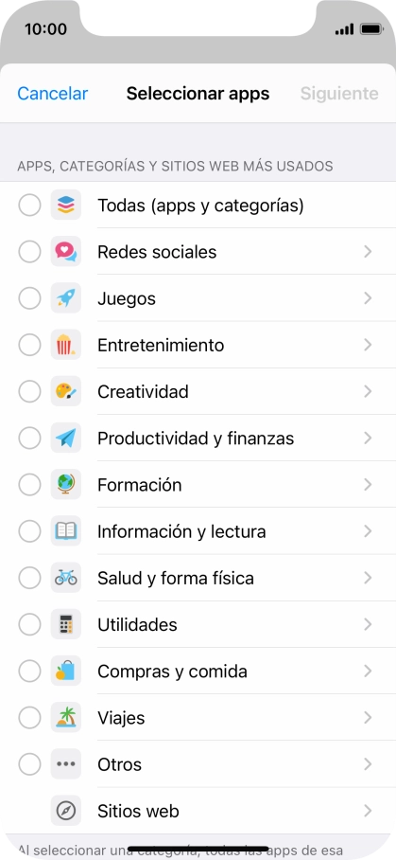Tap the Redes sociales heart bubble icon
The image size is (396, 860).
coord(66,252)
